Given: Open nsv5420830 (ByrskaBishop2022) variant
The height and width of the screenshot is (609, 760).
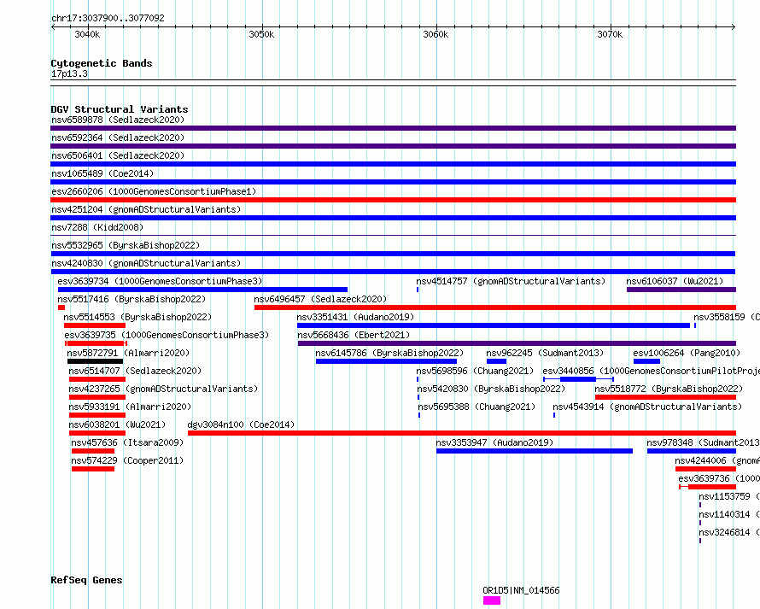Looking at the screenshot, I should [x=492, y=389].
